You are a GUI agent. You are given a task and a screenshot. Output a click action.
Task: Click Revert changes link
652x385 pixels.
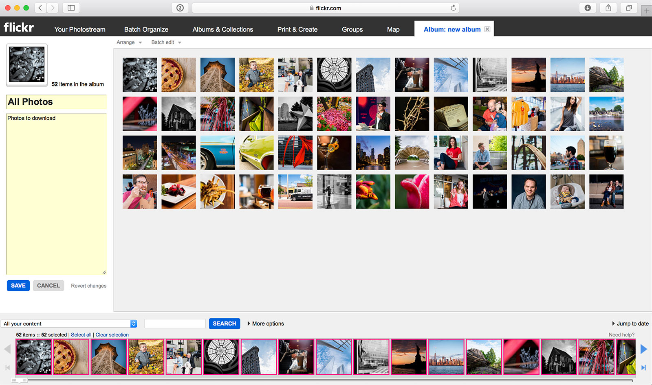(x=88, y=286)
